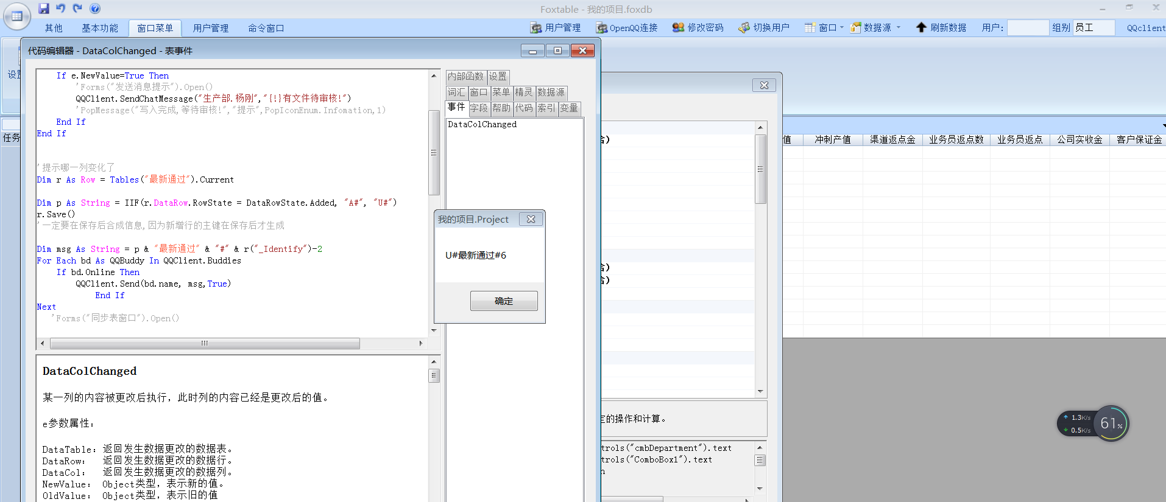Open the 窗口 dropdown in toolbar
Screen dimensions: 1166x502
pos(824,27)
